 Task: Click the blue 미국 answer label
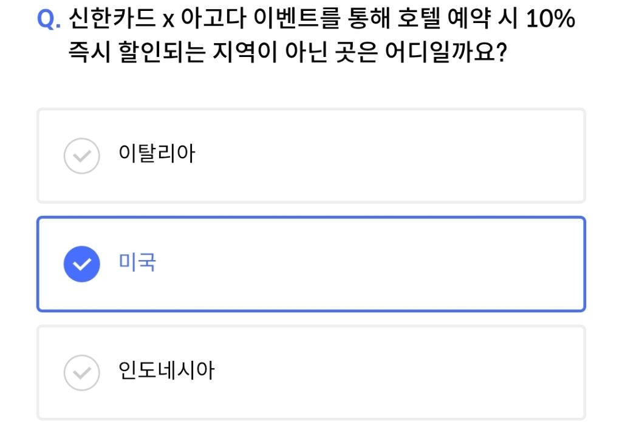pyautogui.click(x=138, y=263)
